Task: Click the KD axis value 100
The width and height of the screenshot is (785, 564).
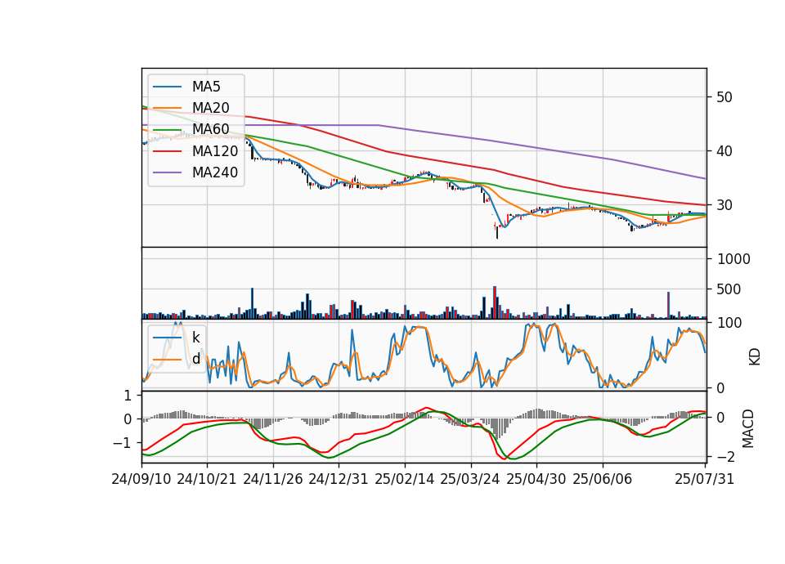Action: pyautogui.click(x=729, y=323)
